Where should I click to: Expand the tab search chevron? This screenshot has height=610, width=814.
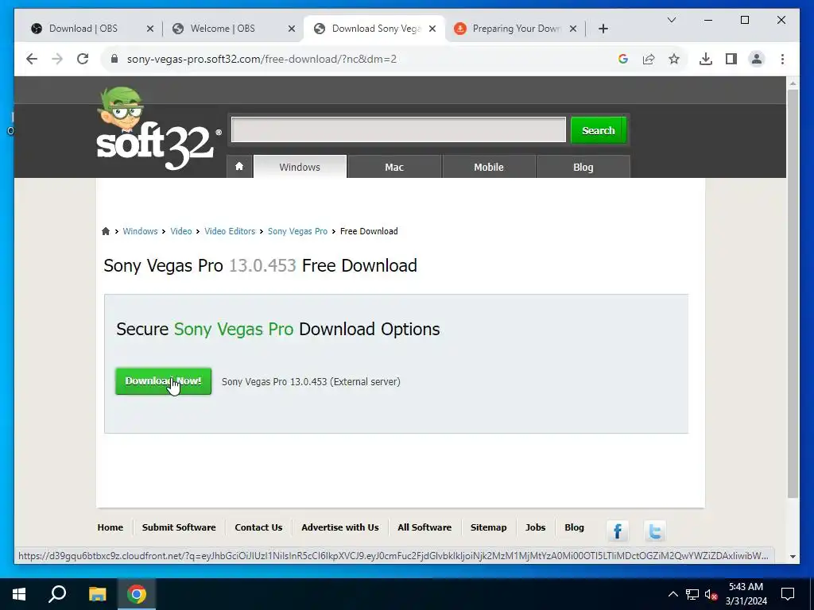click(x=671, y=20)
